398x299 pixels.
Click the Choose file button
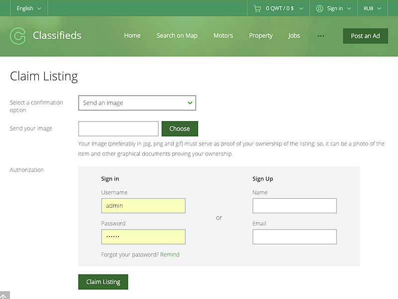(x=180, y=129)
